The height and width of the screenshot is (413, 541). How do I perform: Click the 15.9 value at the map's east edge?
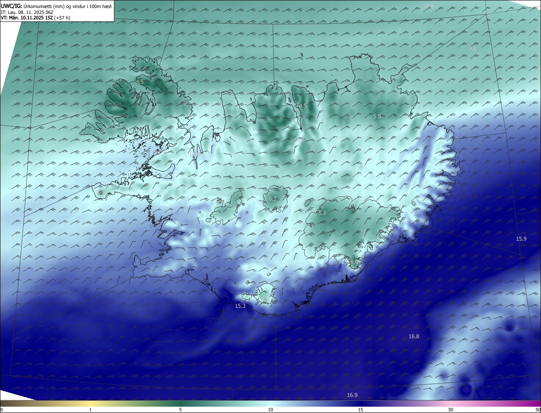coord(521,239)
